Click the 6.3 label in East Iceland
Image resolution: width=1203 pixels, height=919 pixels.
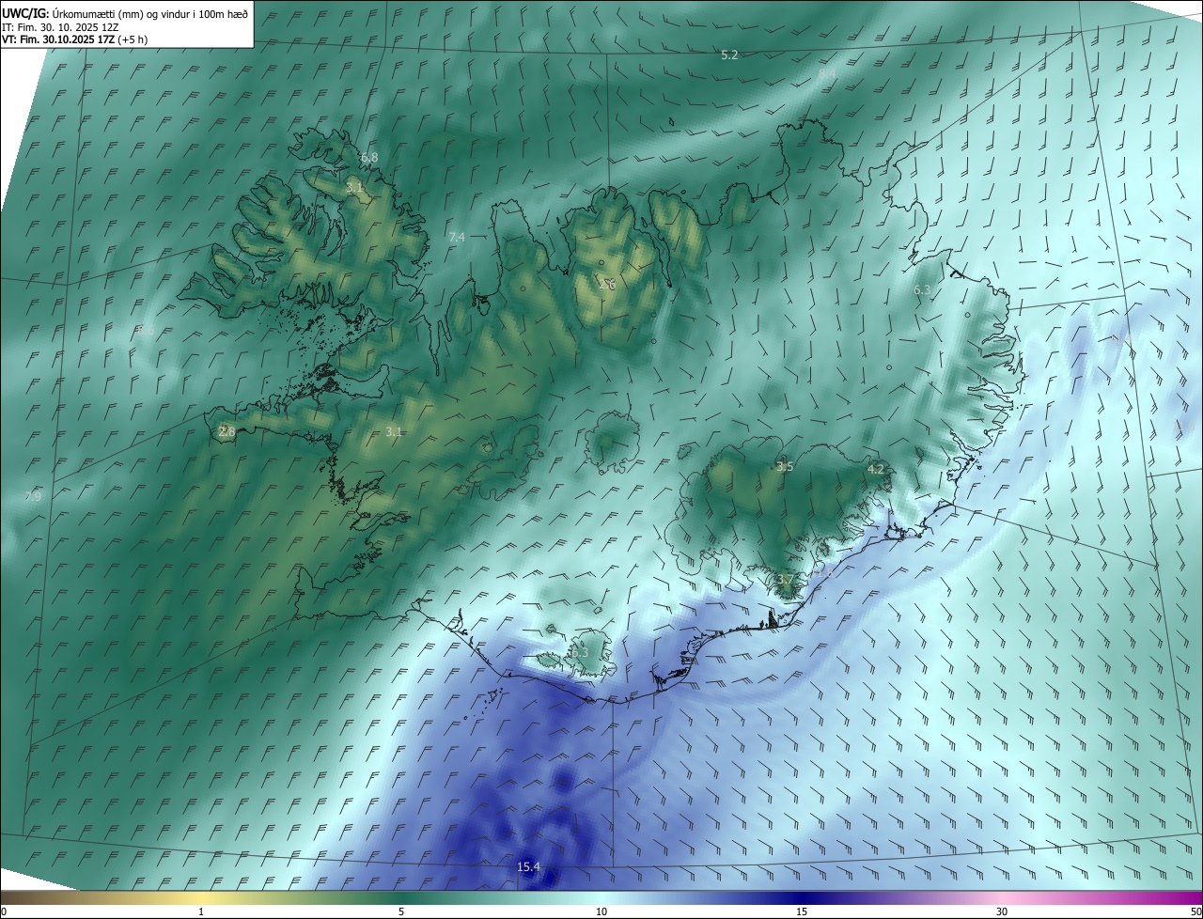pyautogui.click(x=922, y=290)
